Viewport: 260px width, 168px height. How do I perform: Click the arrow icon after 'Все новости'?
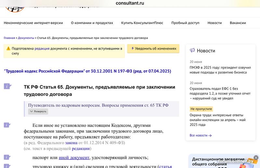pyautogui.click(x=210, y=136)
